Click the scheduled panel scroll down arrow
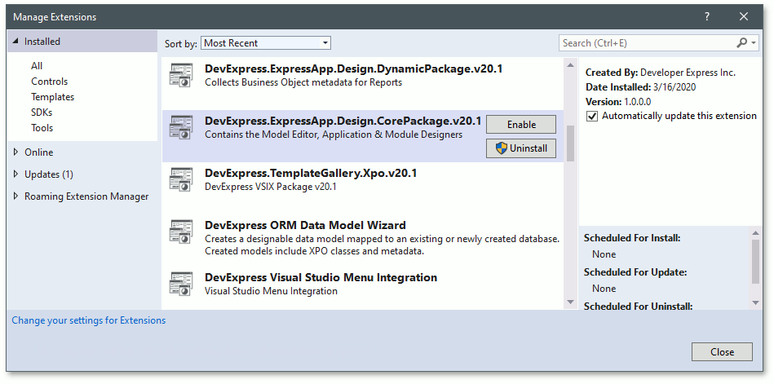The height and width of the screenshot is (384, 774). point(756,302)
